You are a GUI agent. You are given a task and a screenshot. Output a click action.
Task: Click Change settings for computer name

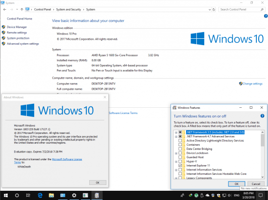tap(252, 83)
